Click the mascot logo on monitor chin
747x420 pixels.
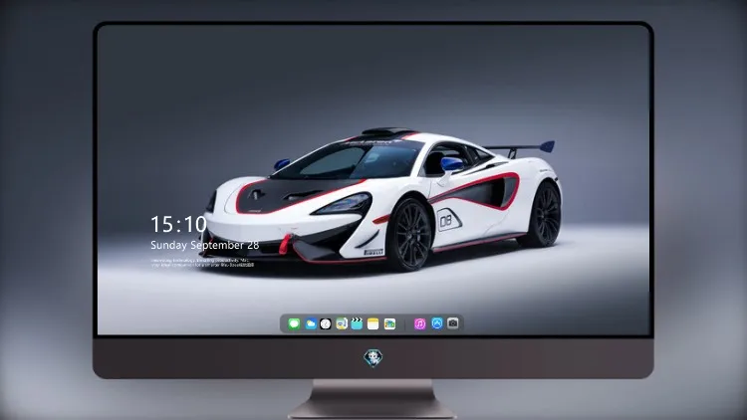pyautogui.click(x=373, y=358)
